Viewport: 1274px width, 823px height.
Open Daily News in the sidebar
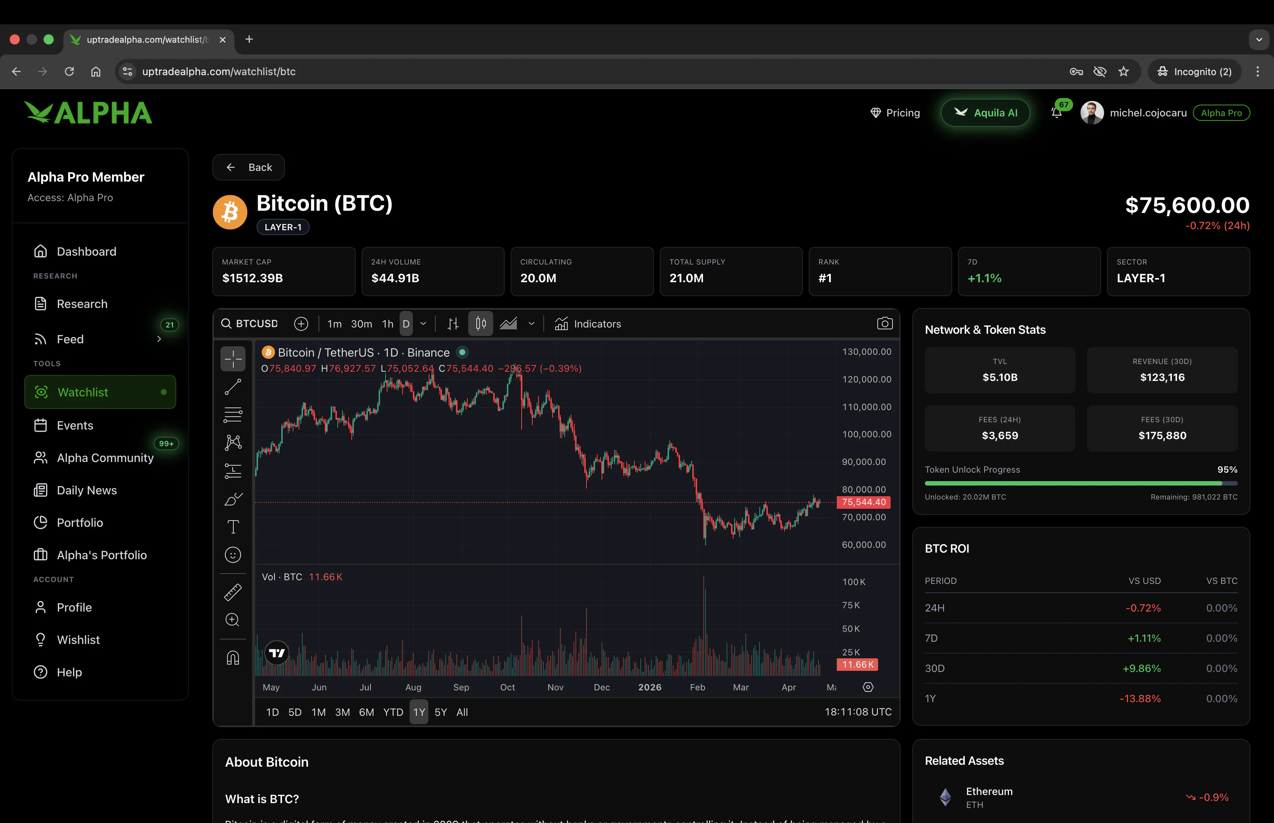coord(100,491)
